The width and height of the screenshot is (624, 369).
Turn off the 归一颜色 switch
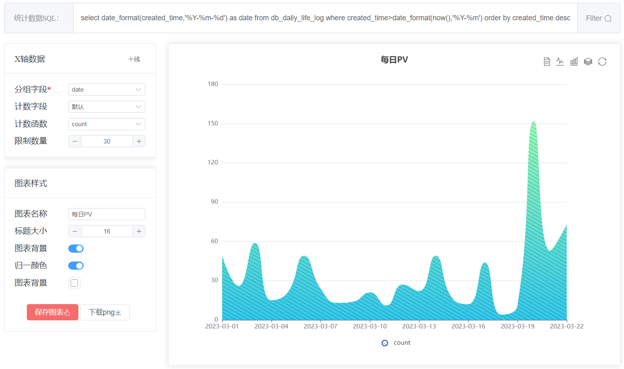76,266
